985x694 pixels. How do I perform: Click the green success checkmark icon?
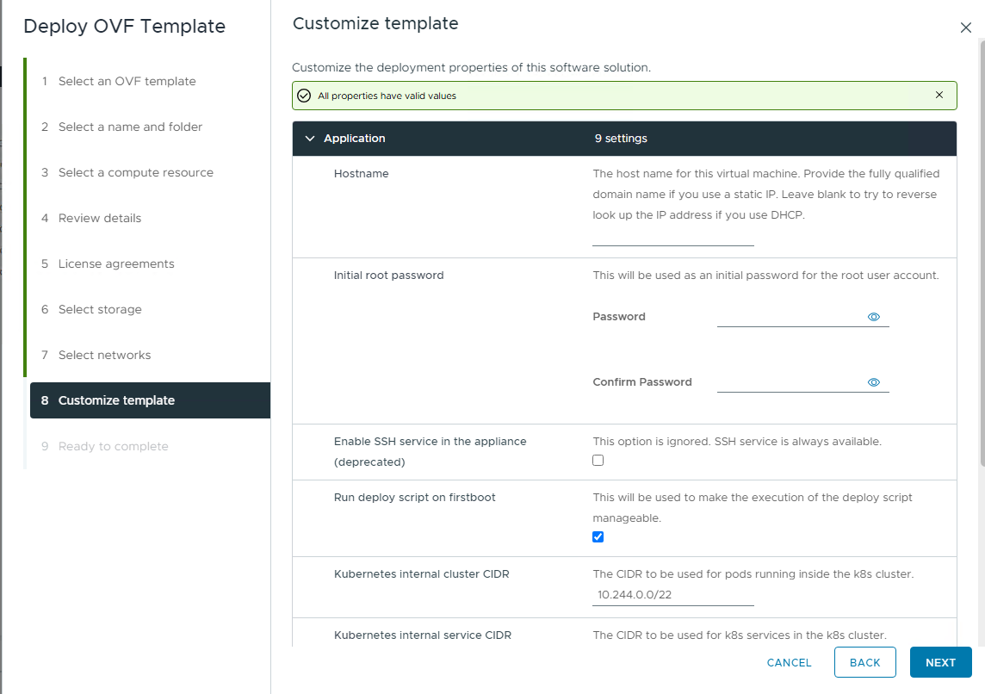pos(304,96)
